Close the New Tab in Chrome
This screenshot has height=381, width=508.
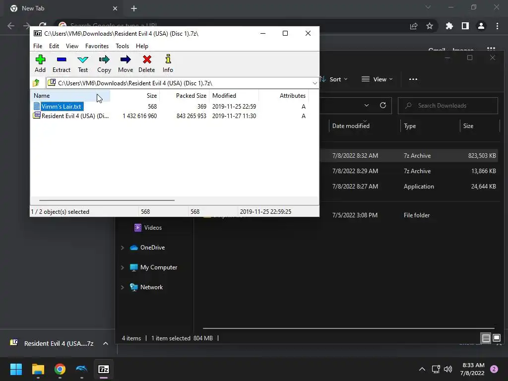115,8
